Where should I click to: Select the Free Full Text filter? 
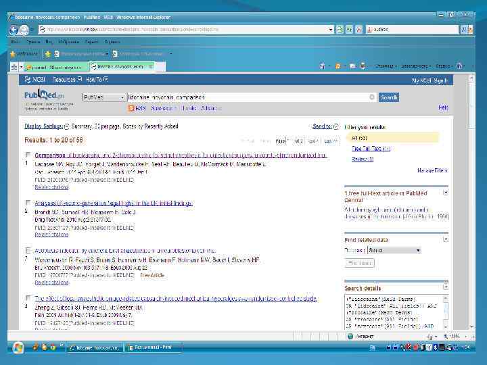click(x=371, y=148)
